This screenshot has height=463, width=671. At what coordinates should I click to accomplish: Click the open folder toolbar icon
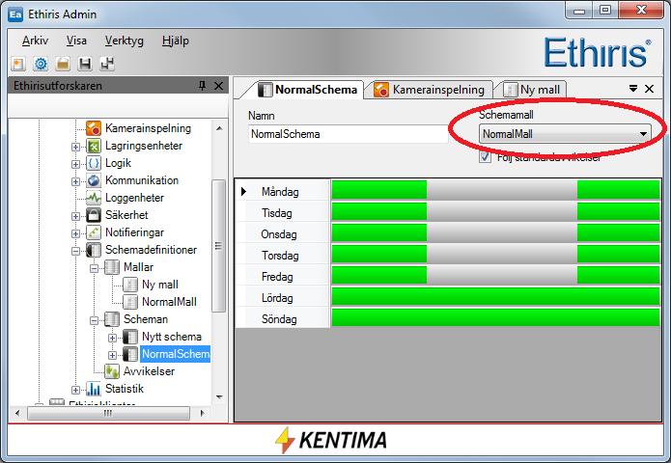point(63,64)
